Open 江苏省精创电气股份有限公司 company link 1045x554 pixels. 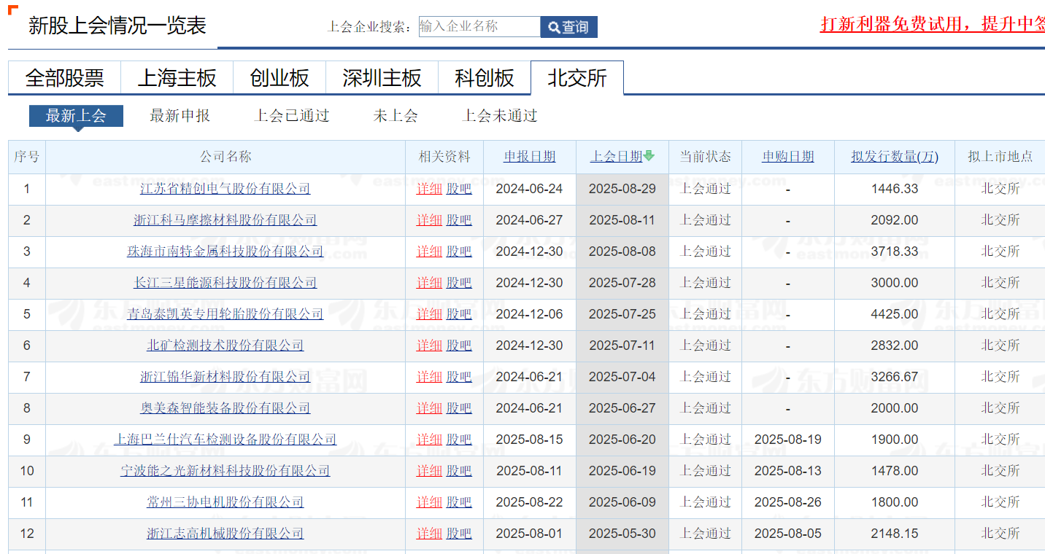pos(225,189)
